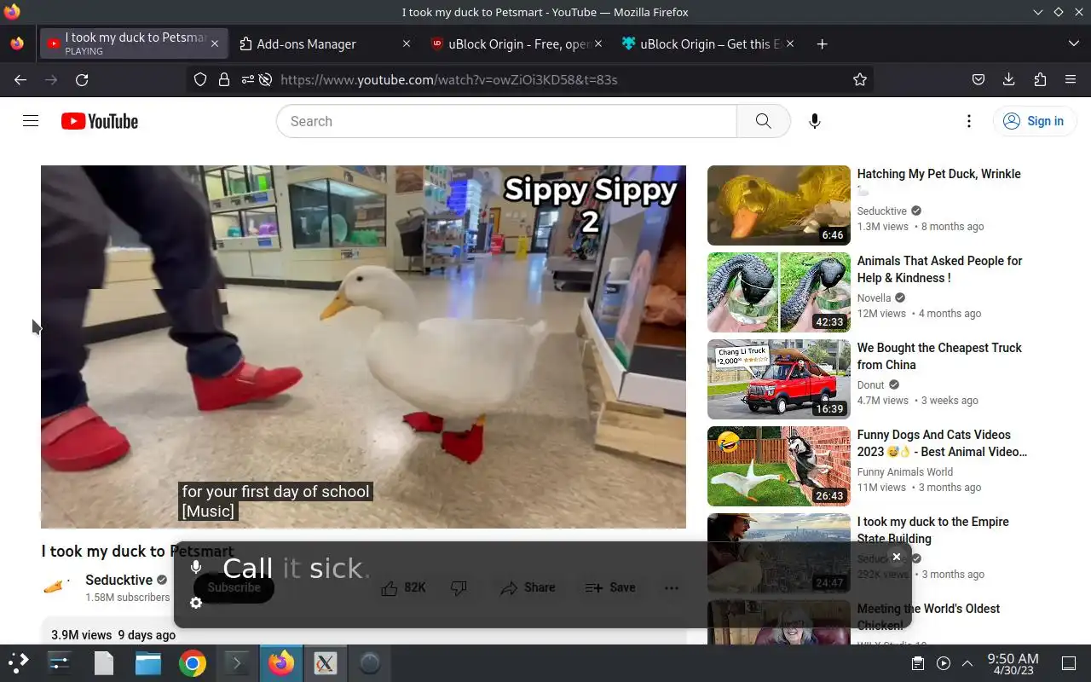Like the video with thumbs up
Screen dimensions: 1091x682
click(403, 587)
